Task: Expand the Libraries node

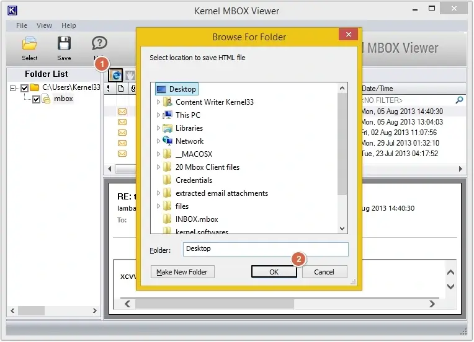Action: tap(158, 128)
